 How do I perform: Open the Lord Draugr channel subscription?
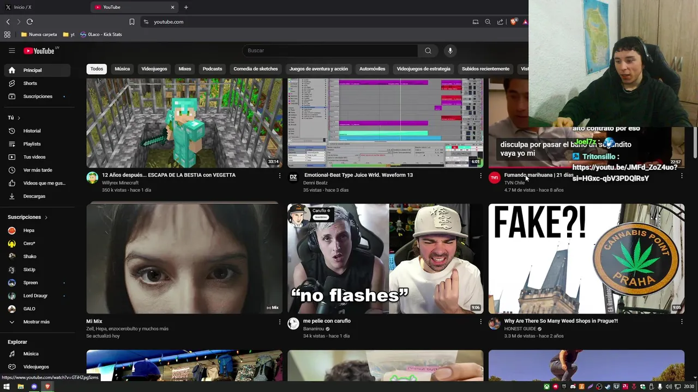(x=38, y=296)
